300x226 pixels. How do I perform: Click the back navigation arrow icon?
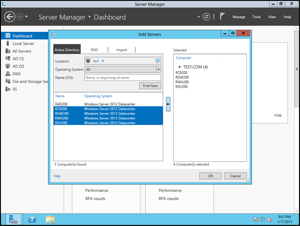(10, 17)
